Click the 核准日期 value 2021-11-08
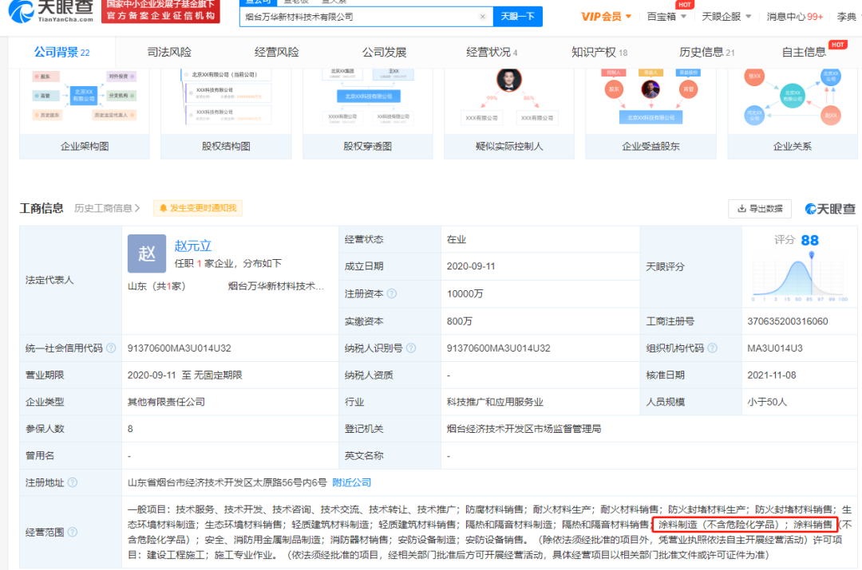 [771, 375]
